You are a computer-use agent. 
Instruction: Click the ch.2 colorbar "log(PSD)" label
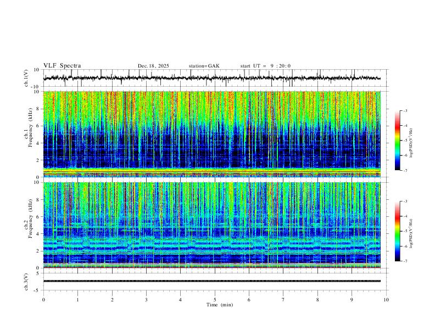tap(411, 234)
